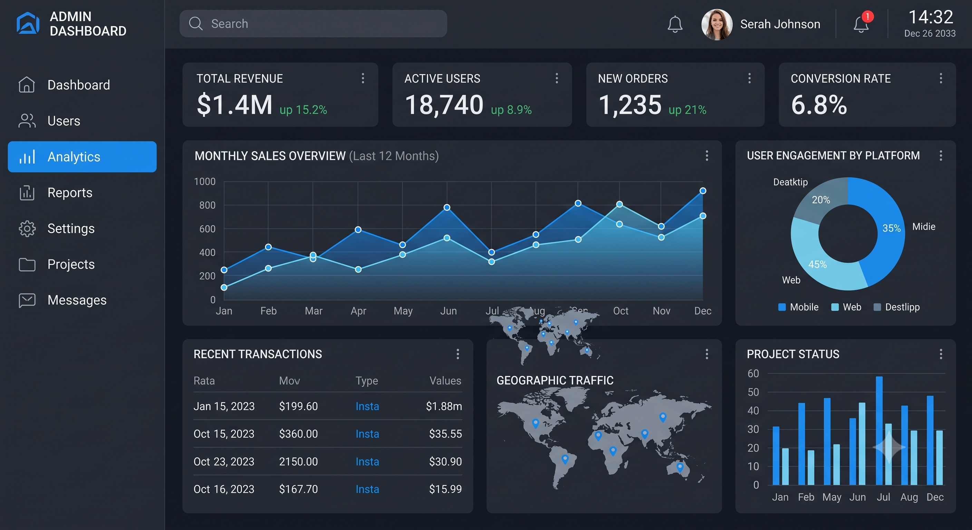Click the Insta link for Jan 15, 2023
Screen dimensions: 972x530
[x=367, y=406]
